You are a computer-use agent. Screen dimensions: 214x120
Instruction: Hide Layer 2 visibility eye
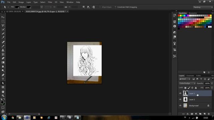pos(180,99)
